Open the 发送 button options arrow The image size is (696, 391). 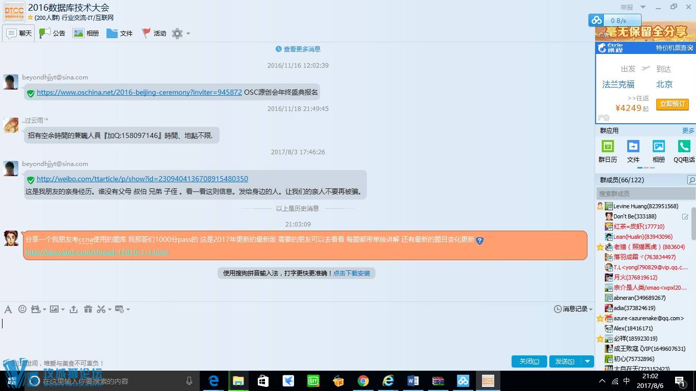[x=587, y=361]
